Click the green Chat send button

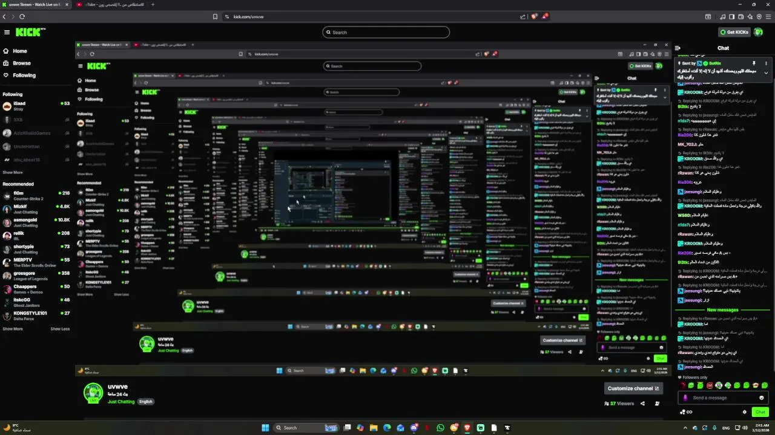pyautogui.click(x=760, y=412)
